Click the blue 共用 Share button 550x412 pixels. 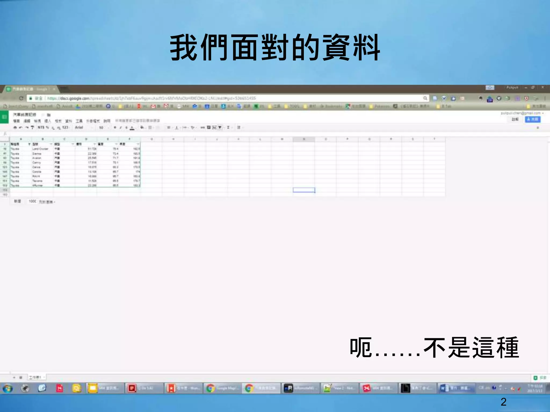533,119
